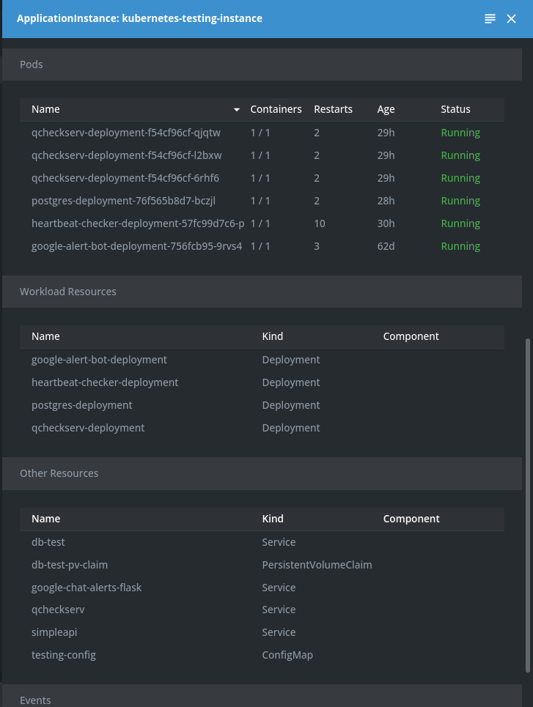Open the postgres-deployment-76f565b8d7-bczjl pod
533x707 pixels.
[122, 200]
